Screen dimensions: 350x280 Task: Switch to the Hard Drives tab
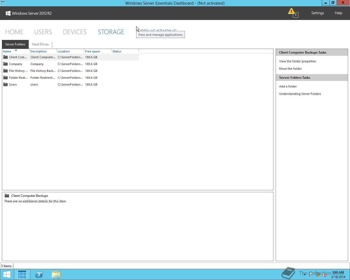[40, 44]
